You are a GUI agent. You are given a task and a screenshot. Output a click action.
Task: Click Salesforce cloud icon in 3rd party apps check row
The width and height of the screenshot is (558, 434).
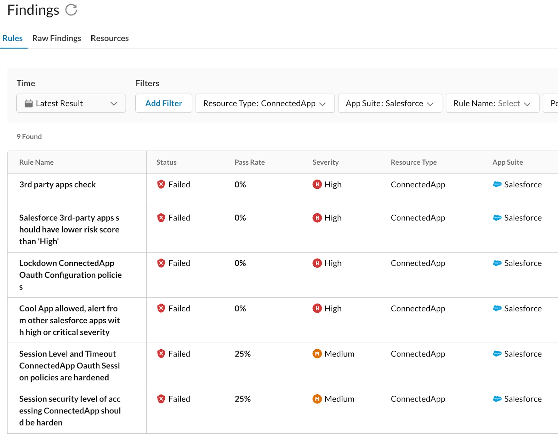(497, 184)
